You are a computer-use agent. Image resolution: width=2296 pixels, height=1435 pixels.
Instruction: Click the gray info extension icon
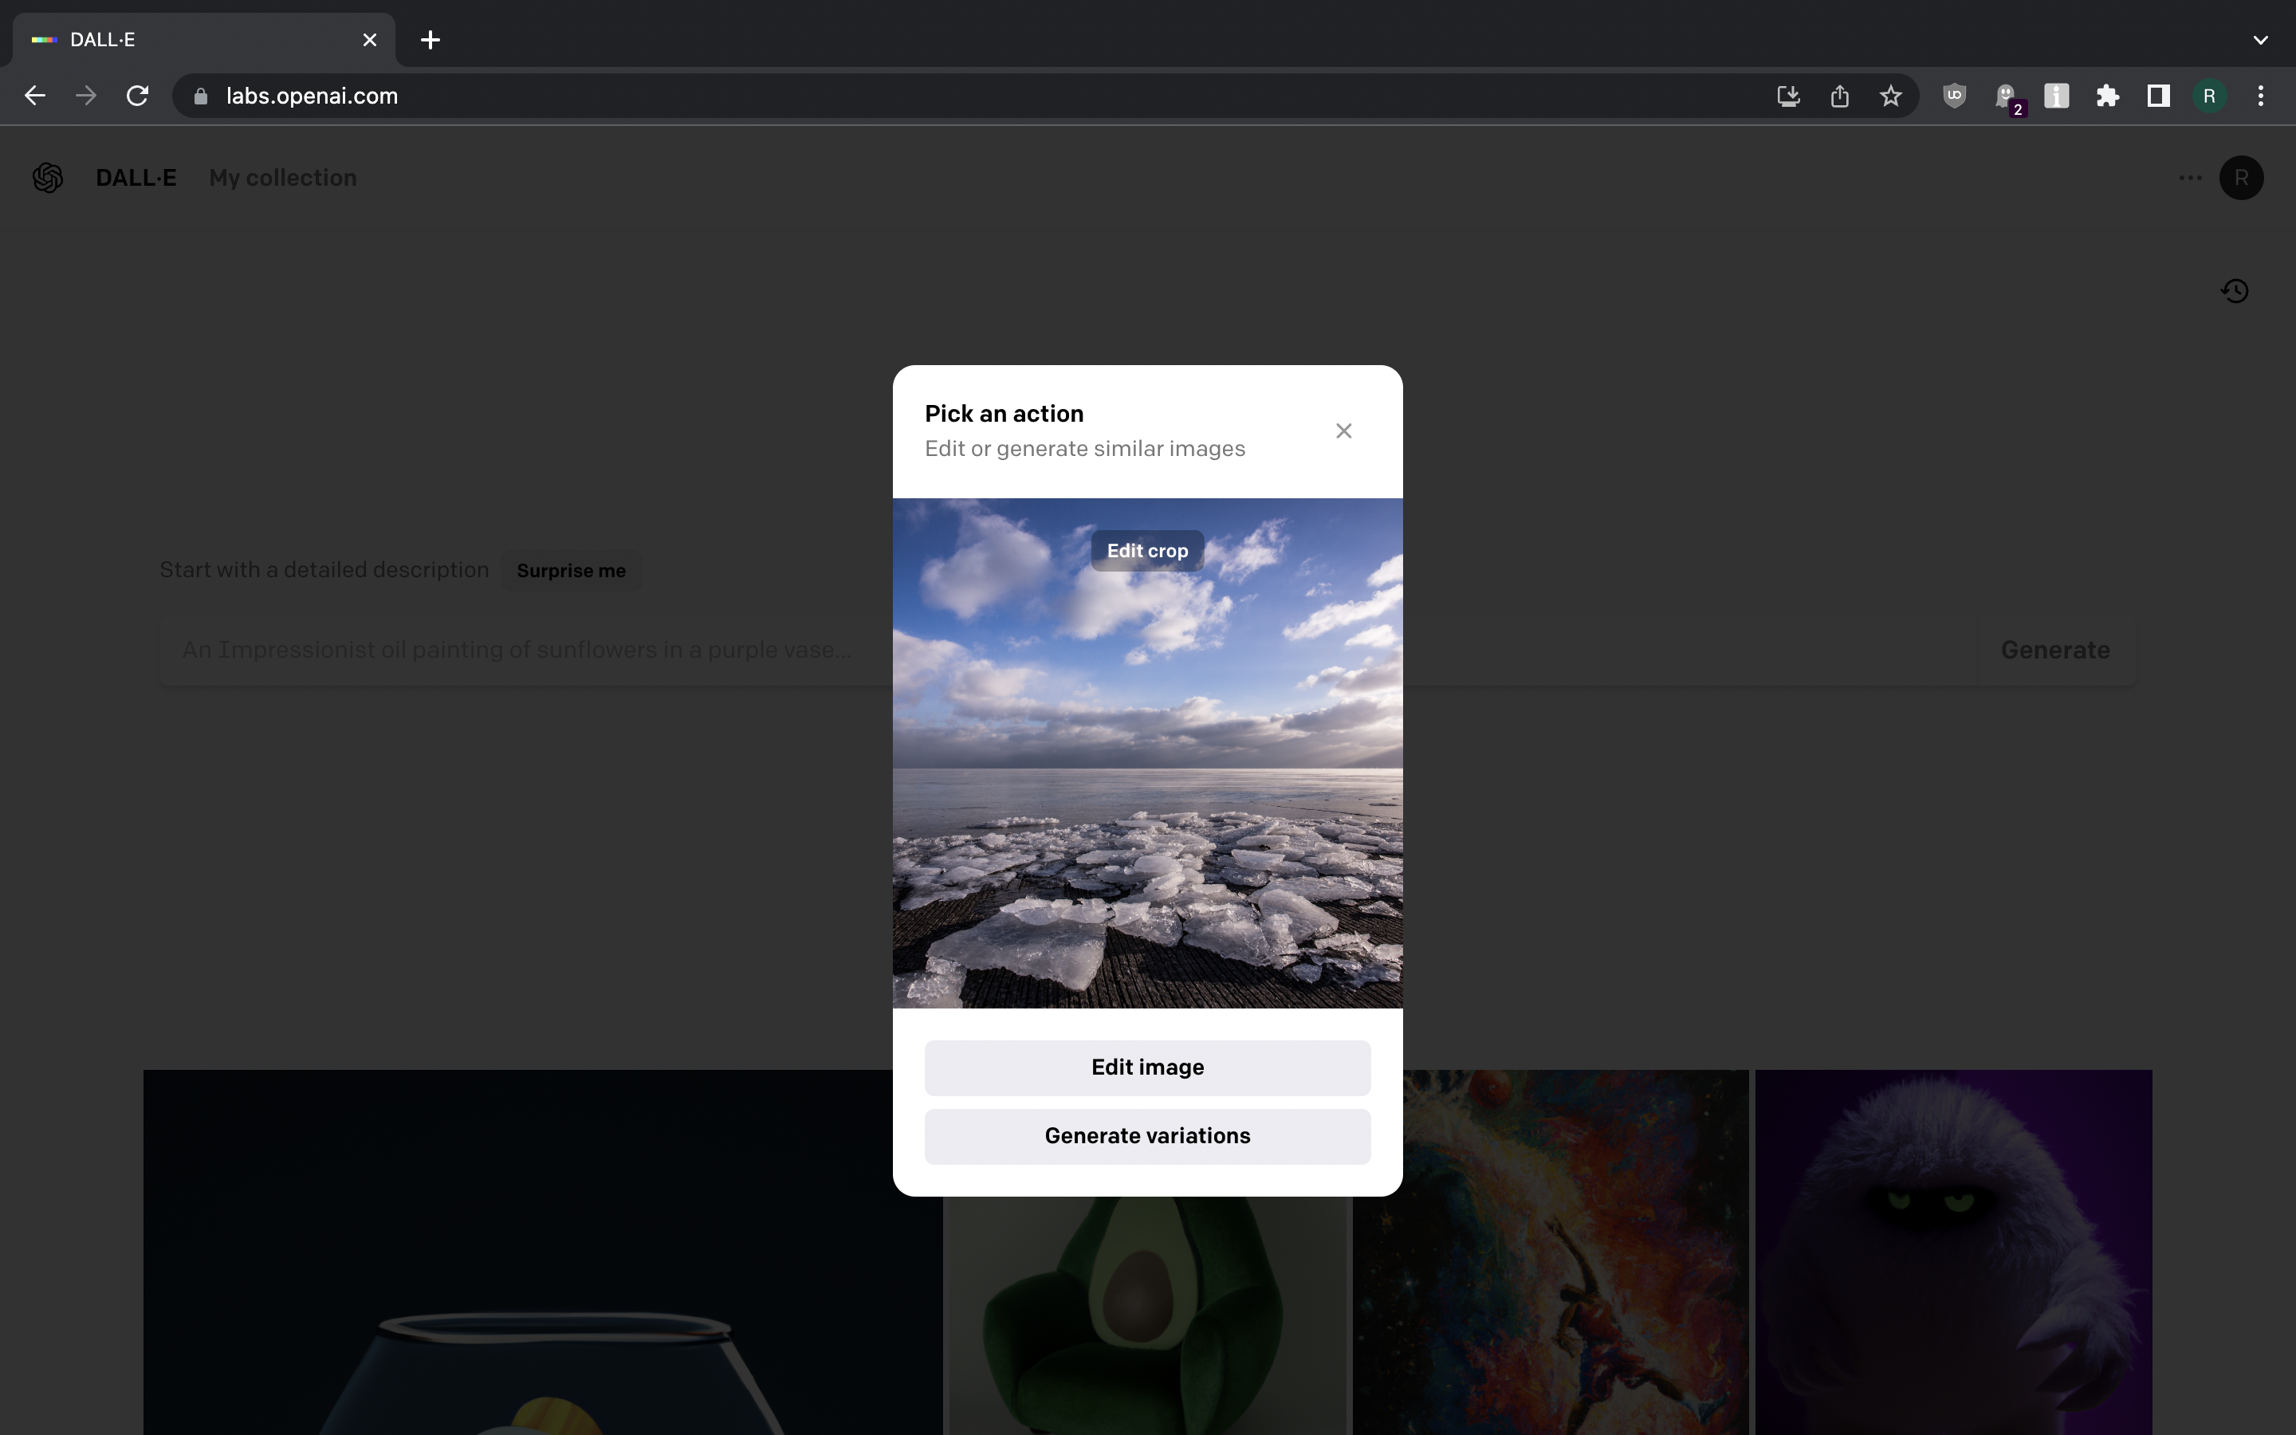click(2056, 96)
